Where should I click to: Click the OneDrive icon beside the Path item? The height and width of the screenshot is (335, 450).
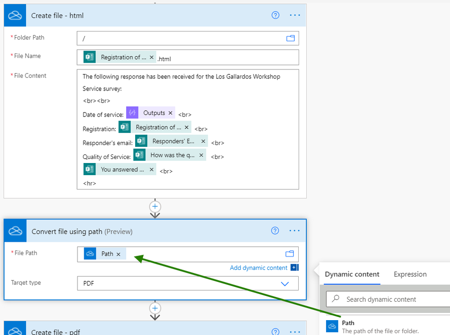(332, 326)
